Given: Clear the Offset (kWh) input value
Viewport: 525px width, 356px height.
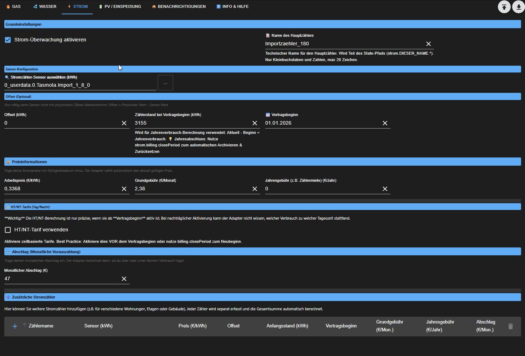Looking at the screenshot, I should (124, 123).
